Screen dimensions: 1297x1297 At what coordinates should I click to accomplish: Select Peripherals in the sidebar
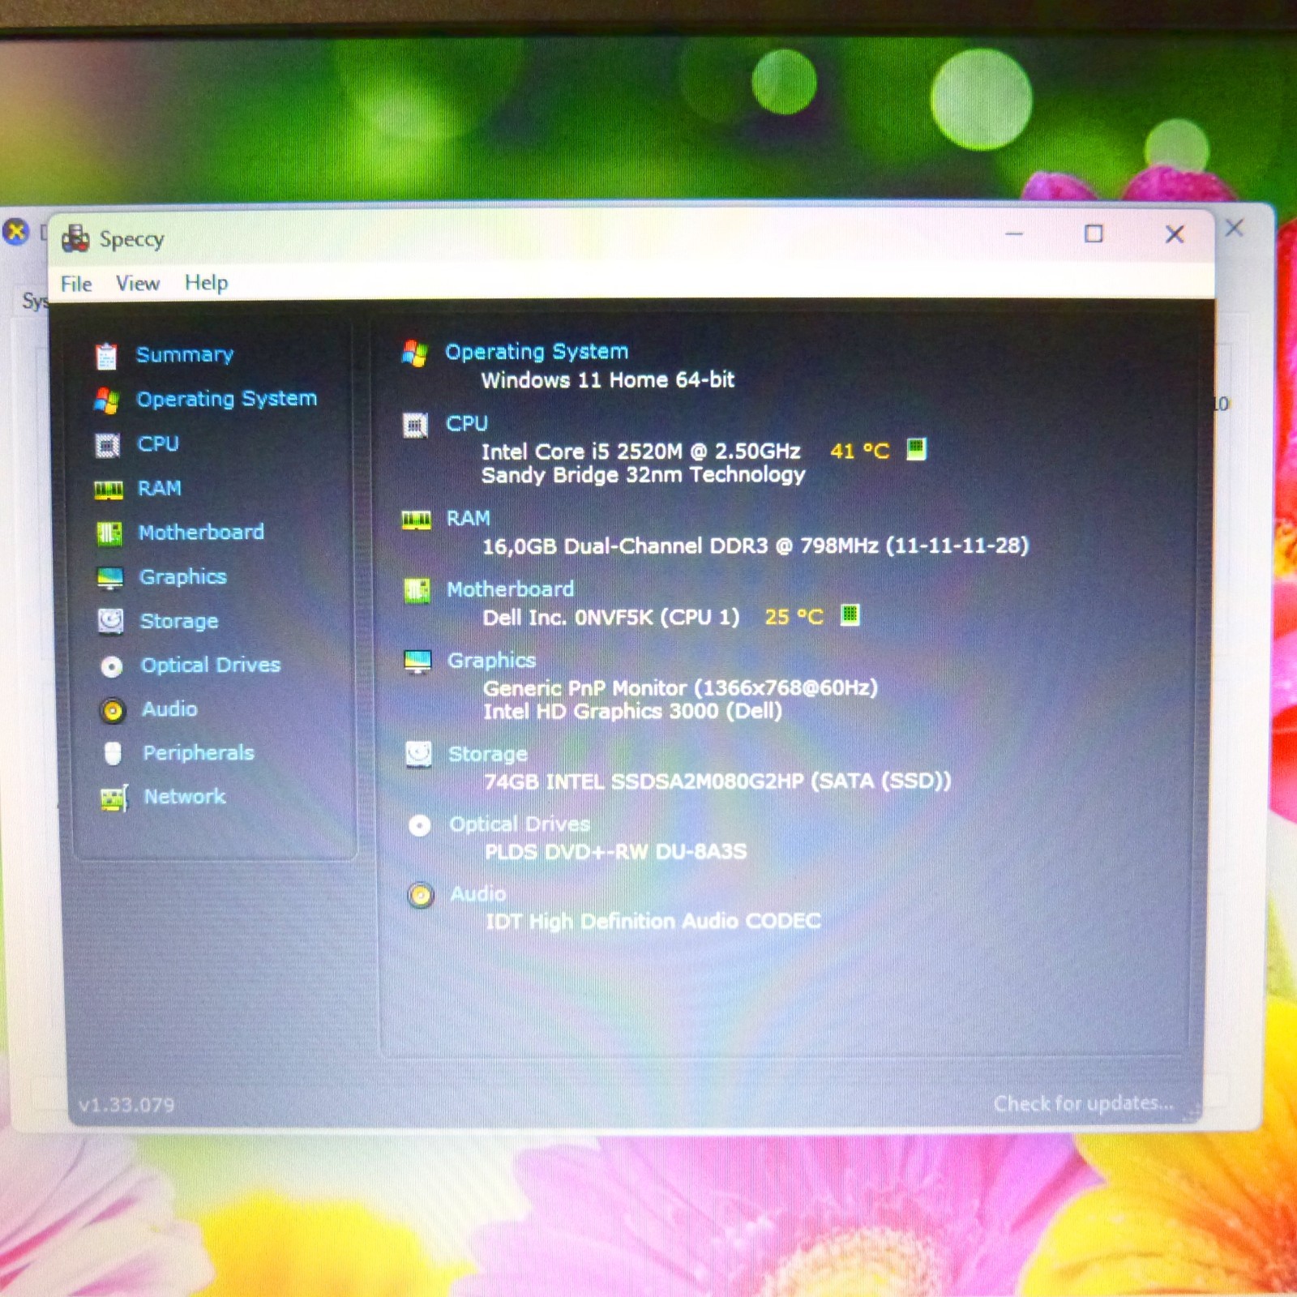(x=199, y=753)
